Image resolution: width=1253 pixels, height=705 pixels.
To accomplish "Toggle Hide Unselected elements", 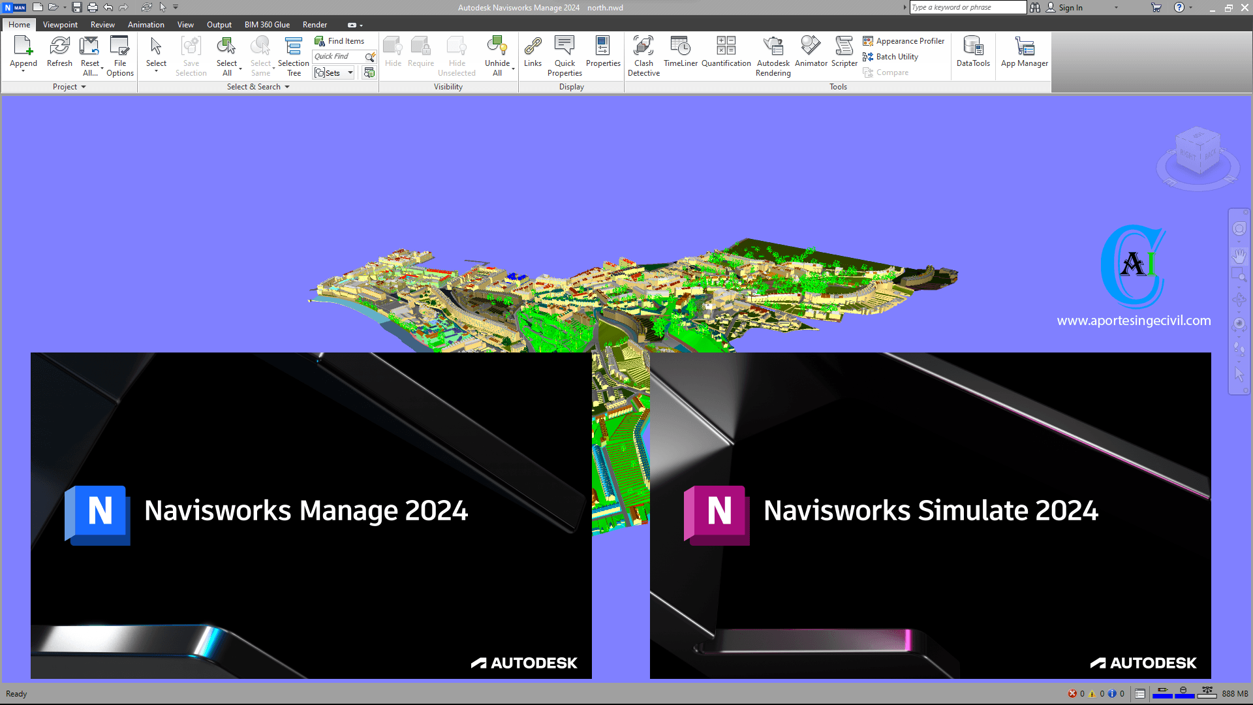I will point(456,55).
